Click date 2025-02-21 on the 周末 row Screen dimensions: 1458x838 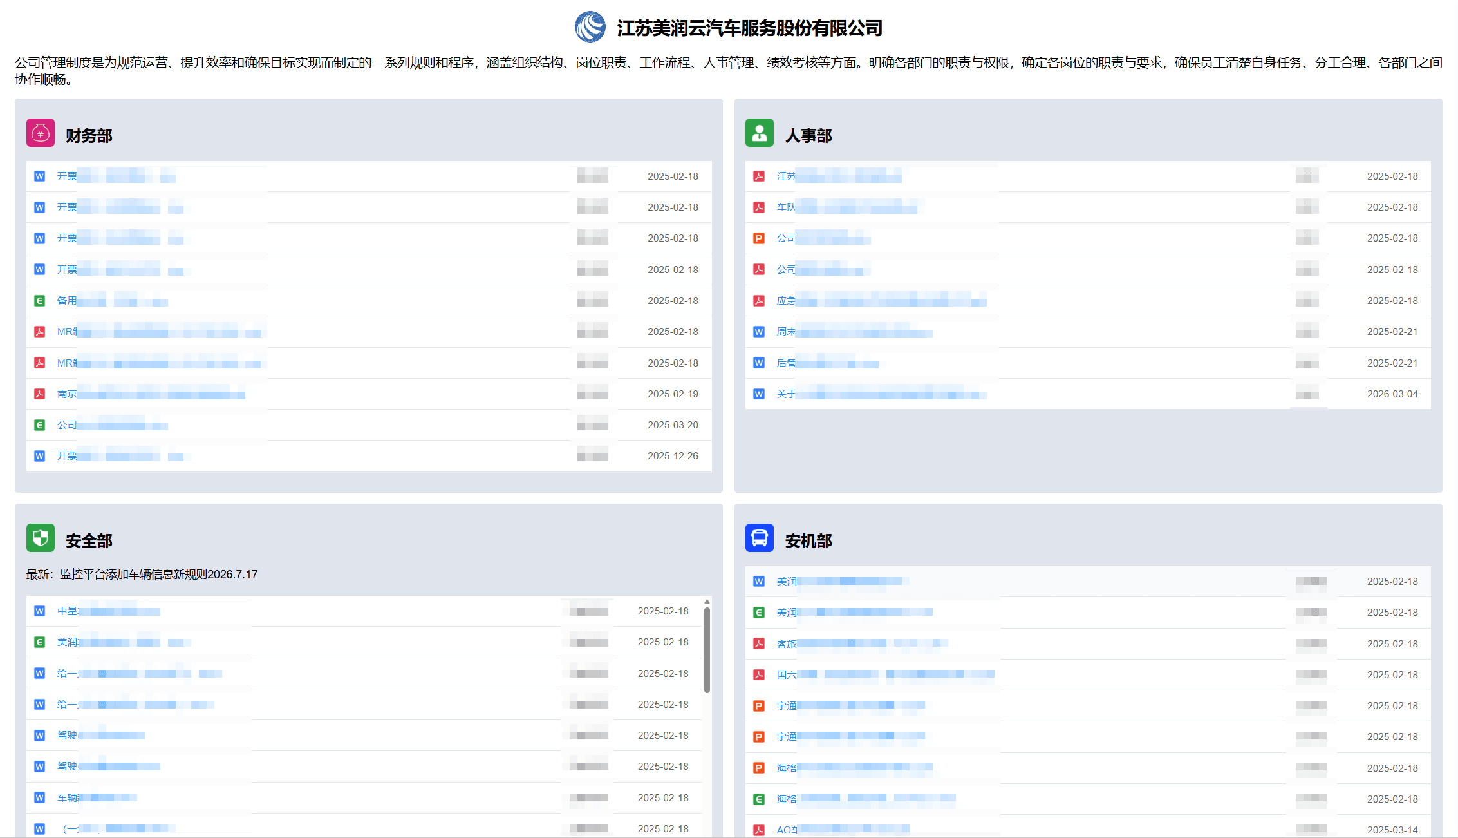click(1392, 332)
